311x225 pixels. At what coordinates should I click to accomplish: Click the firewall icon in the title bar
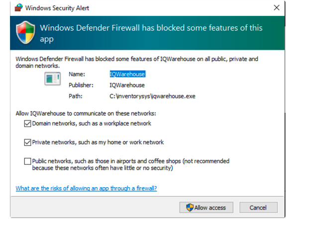click(18, 8)
